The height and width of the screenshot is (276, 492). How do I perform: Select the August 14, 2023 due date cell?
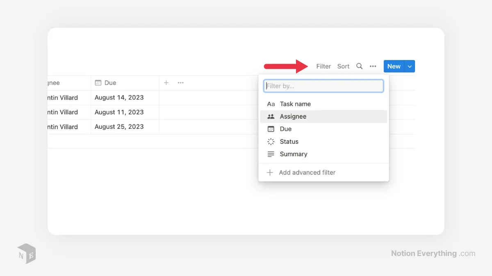point(119,97)
